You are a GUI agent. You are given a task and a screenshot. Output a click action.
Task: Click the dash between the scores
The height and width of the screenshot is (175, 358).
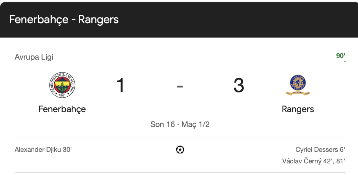point(180,86)
